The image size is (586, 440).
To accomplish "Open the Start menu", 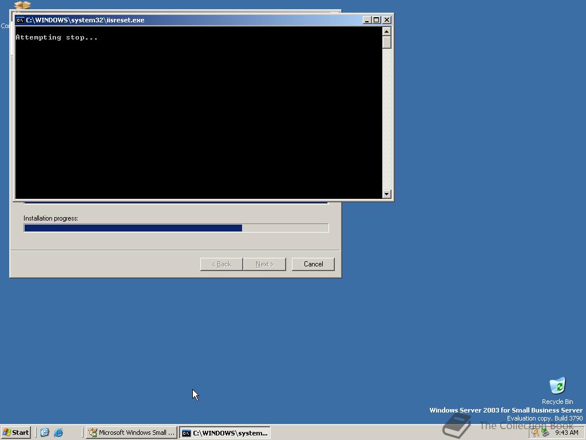I will pyautogui.click(x=15, y=433).
